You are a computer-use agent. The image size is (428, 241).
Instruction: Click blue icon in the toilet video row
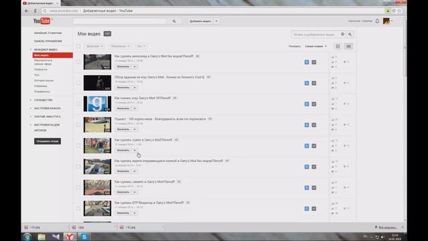(307, 146)
